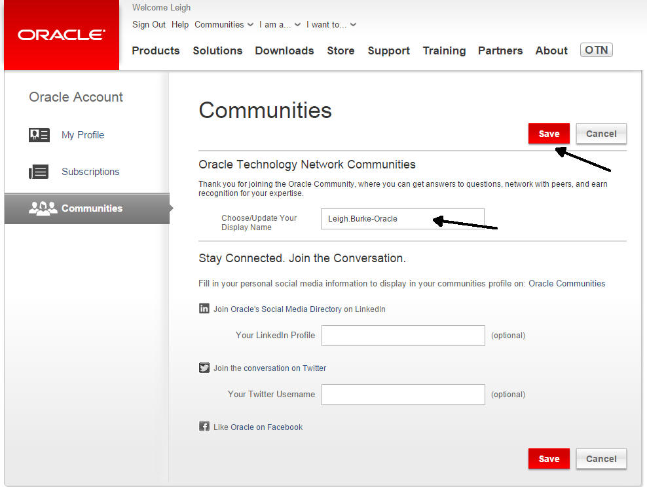Open the Solutions menu
Screen dimensions: 647x487
(217, 50)
